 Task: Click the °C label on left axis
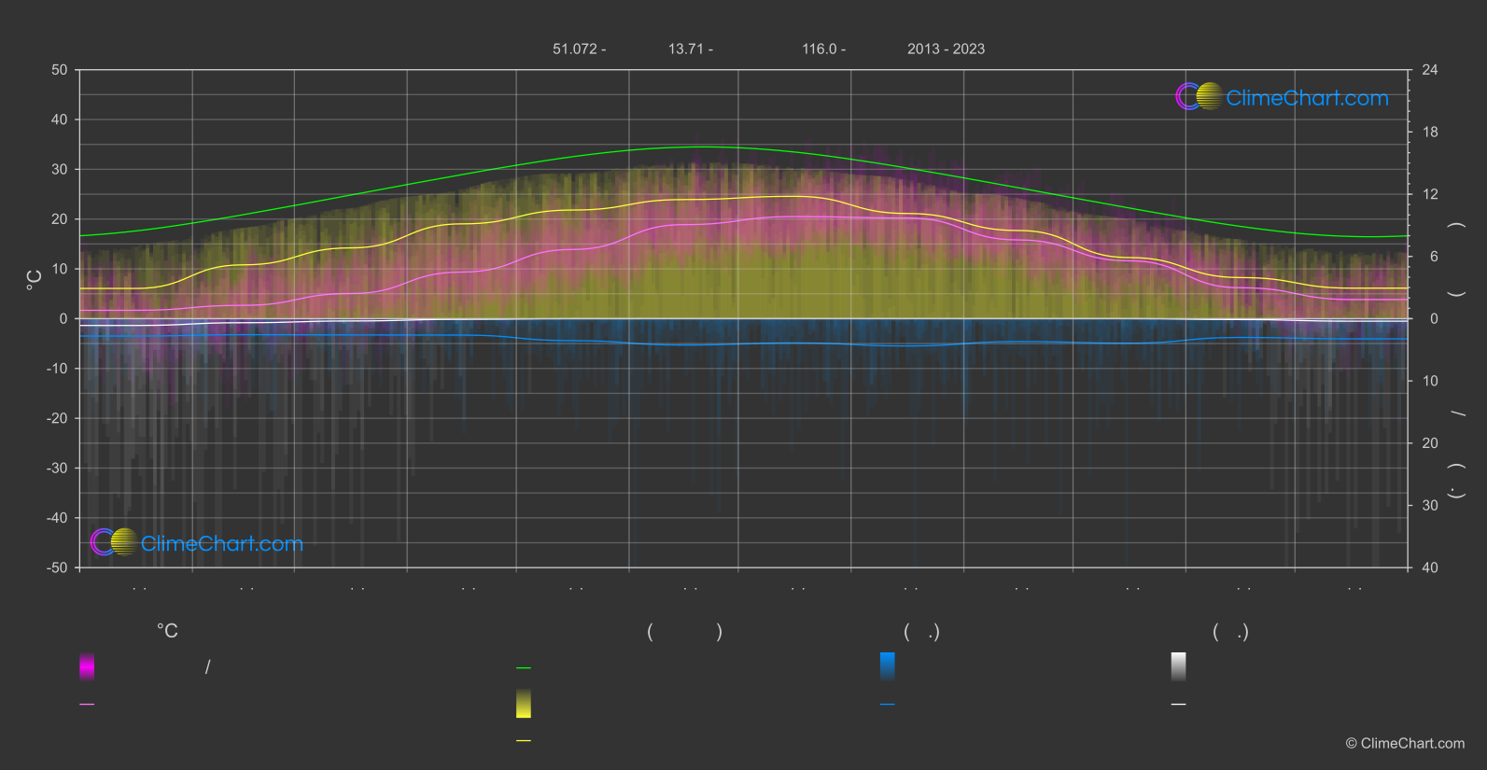coord(35,280)
